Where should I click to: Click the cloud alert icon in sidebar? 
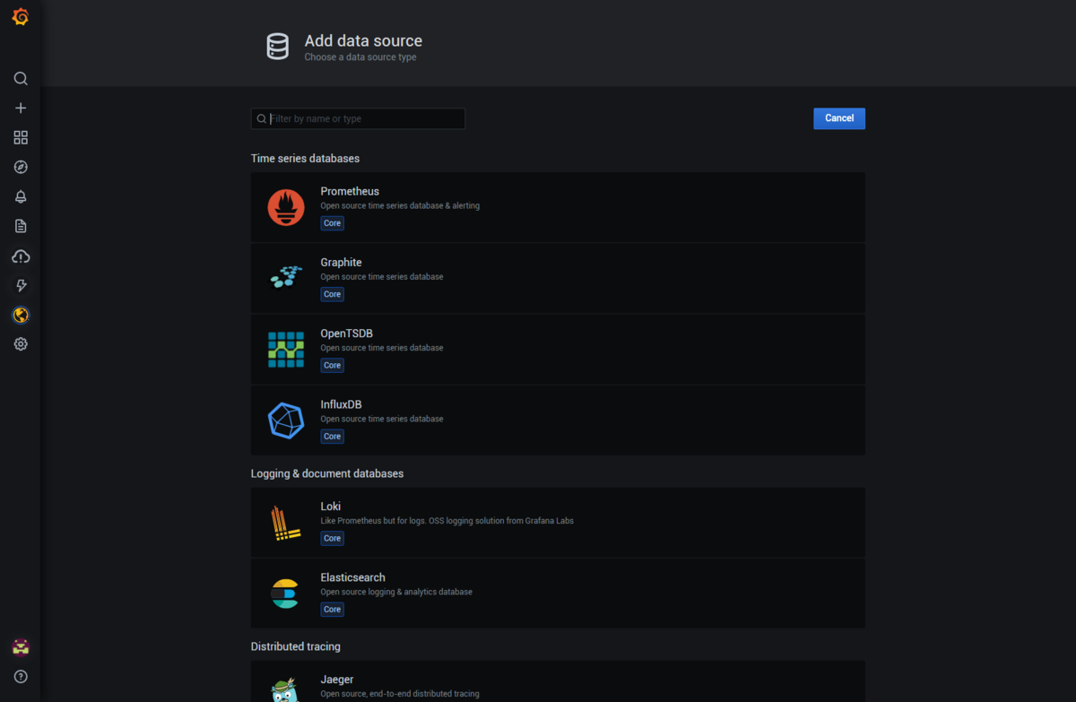tap(21, 256)
